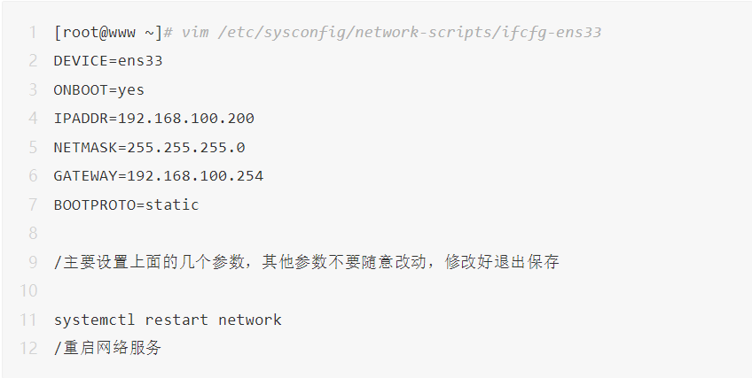Screen dimensions: 752x378
Task: Click the /重启网络服务 comment line
Action: [107, 348]
